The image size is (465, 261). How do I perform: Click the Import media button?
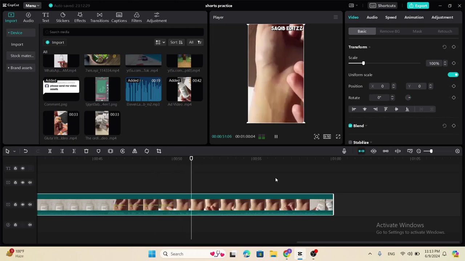tap(54, 42)
